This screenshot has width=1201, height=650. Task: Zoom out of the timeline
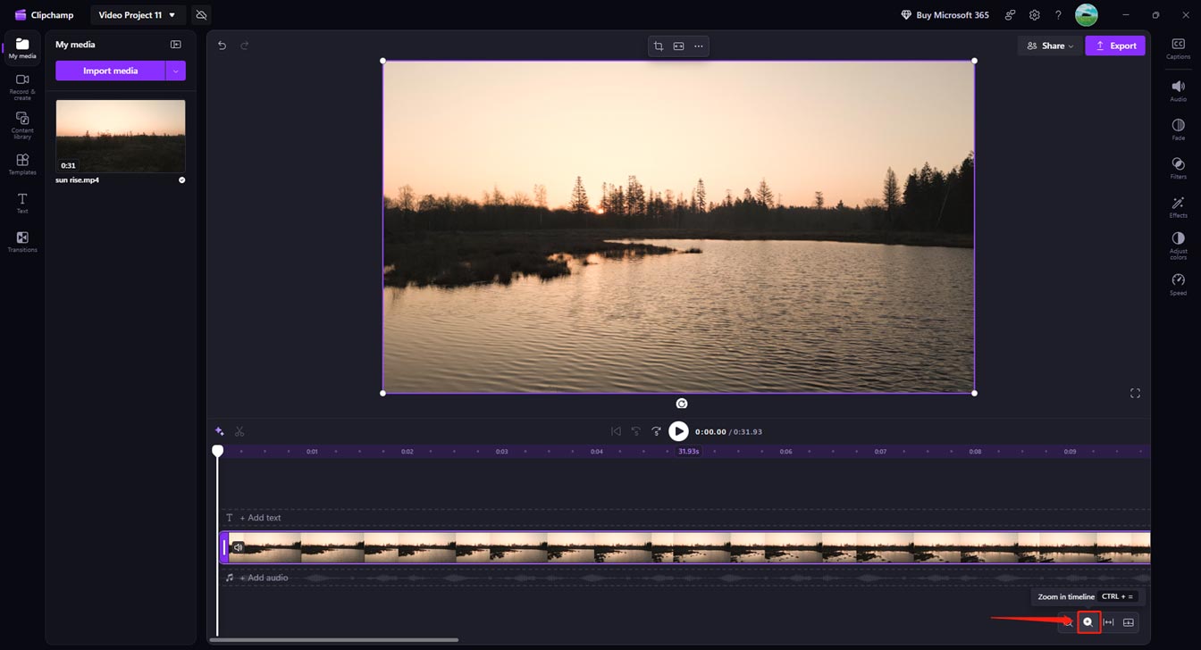click(x=1067, y=622)
